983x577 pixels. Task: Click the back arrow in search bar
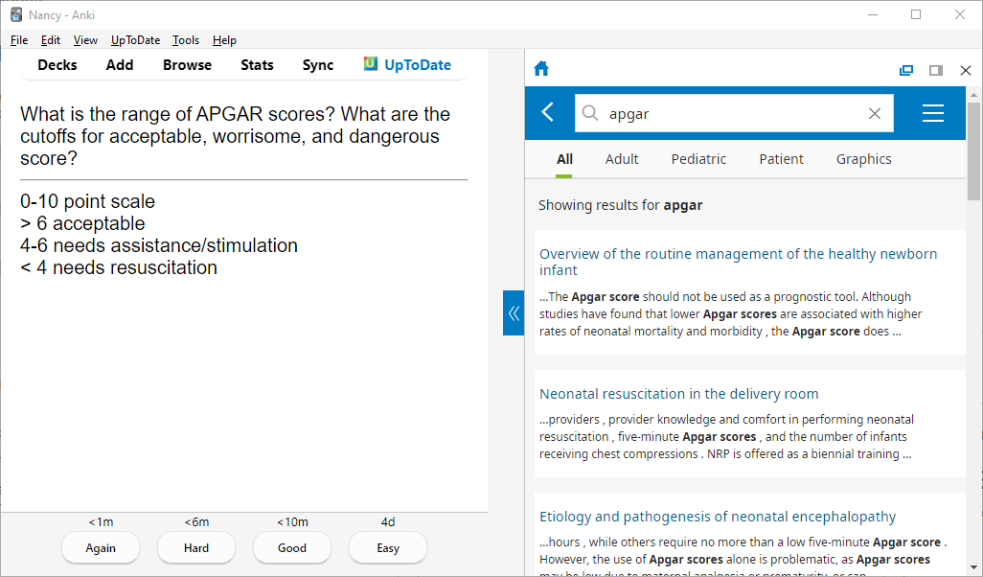click(548, 113)
